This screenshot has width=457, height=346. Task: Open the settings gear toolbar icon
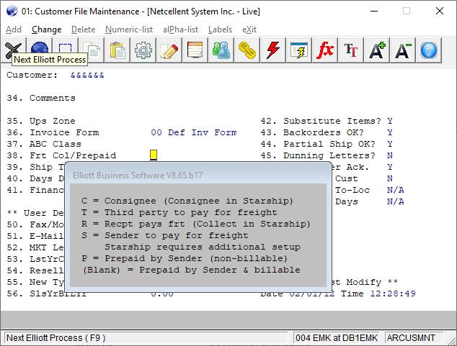tap(143, 50)
